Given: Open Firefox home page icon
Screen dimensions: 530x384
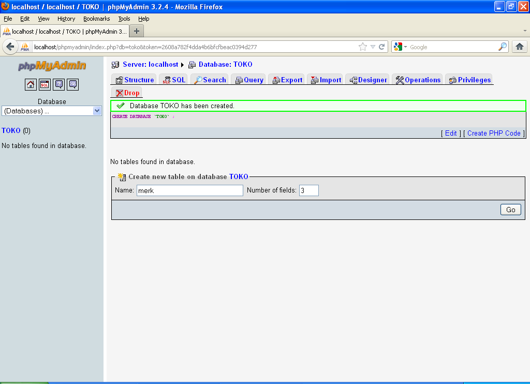Looking at the screenshot, I should point(520,46).
